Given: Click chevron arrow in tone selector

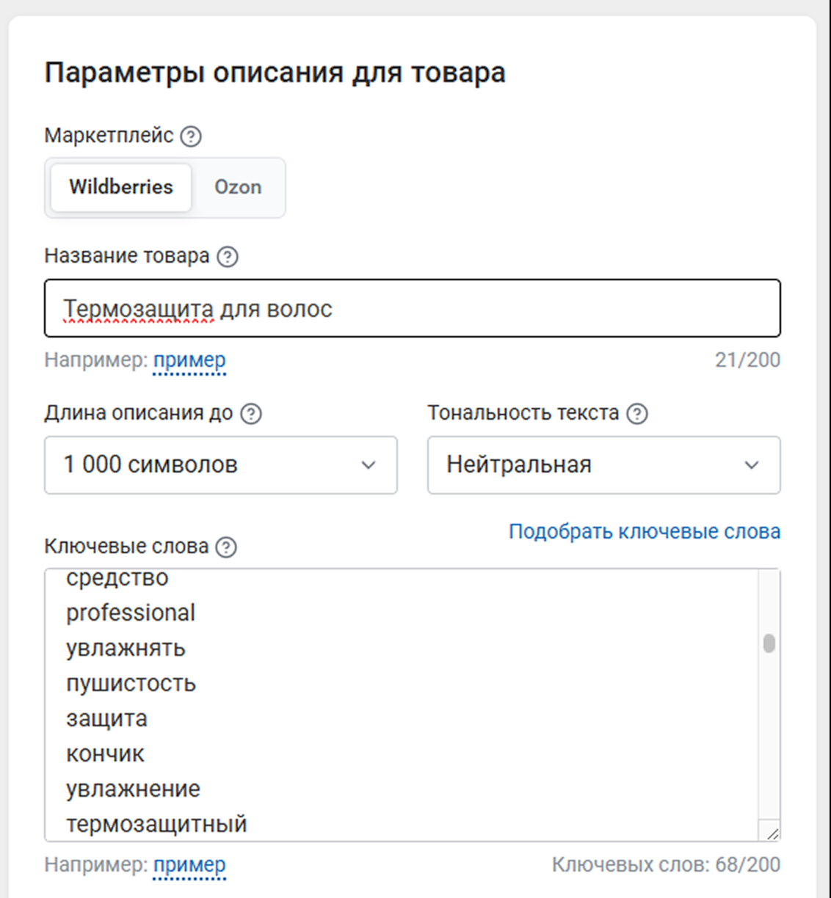Looking at the screenshot, I should (752, 465).
